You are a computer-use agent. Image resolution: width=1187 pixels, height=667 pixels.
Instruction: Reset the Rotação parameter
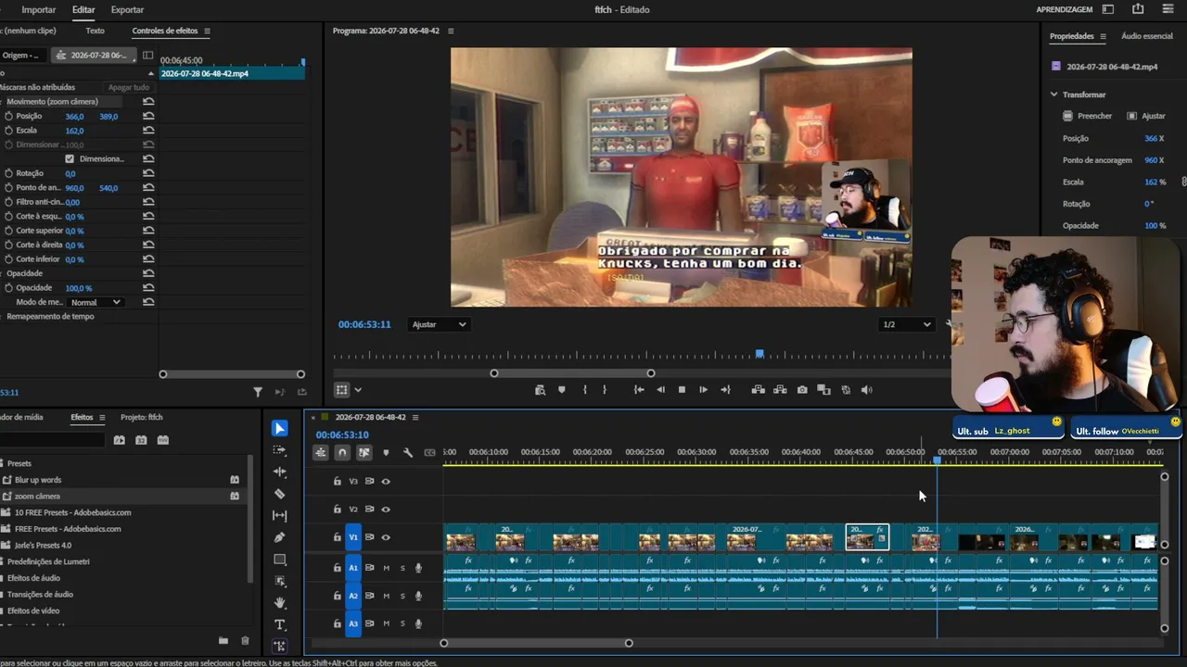(148, 173)
